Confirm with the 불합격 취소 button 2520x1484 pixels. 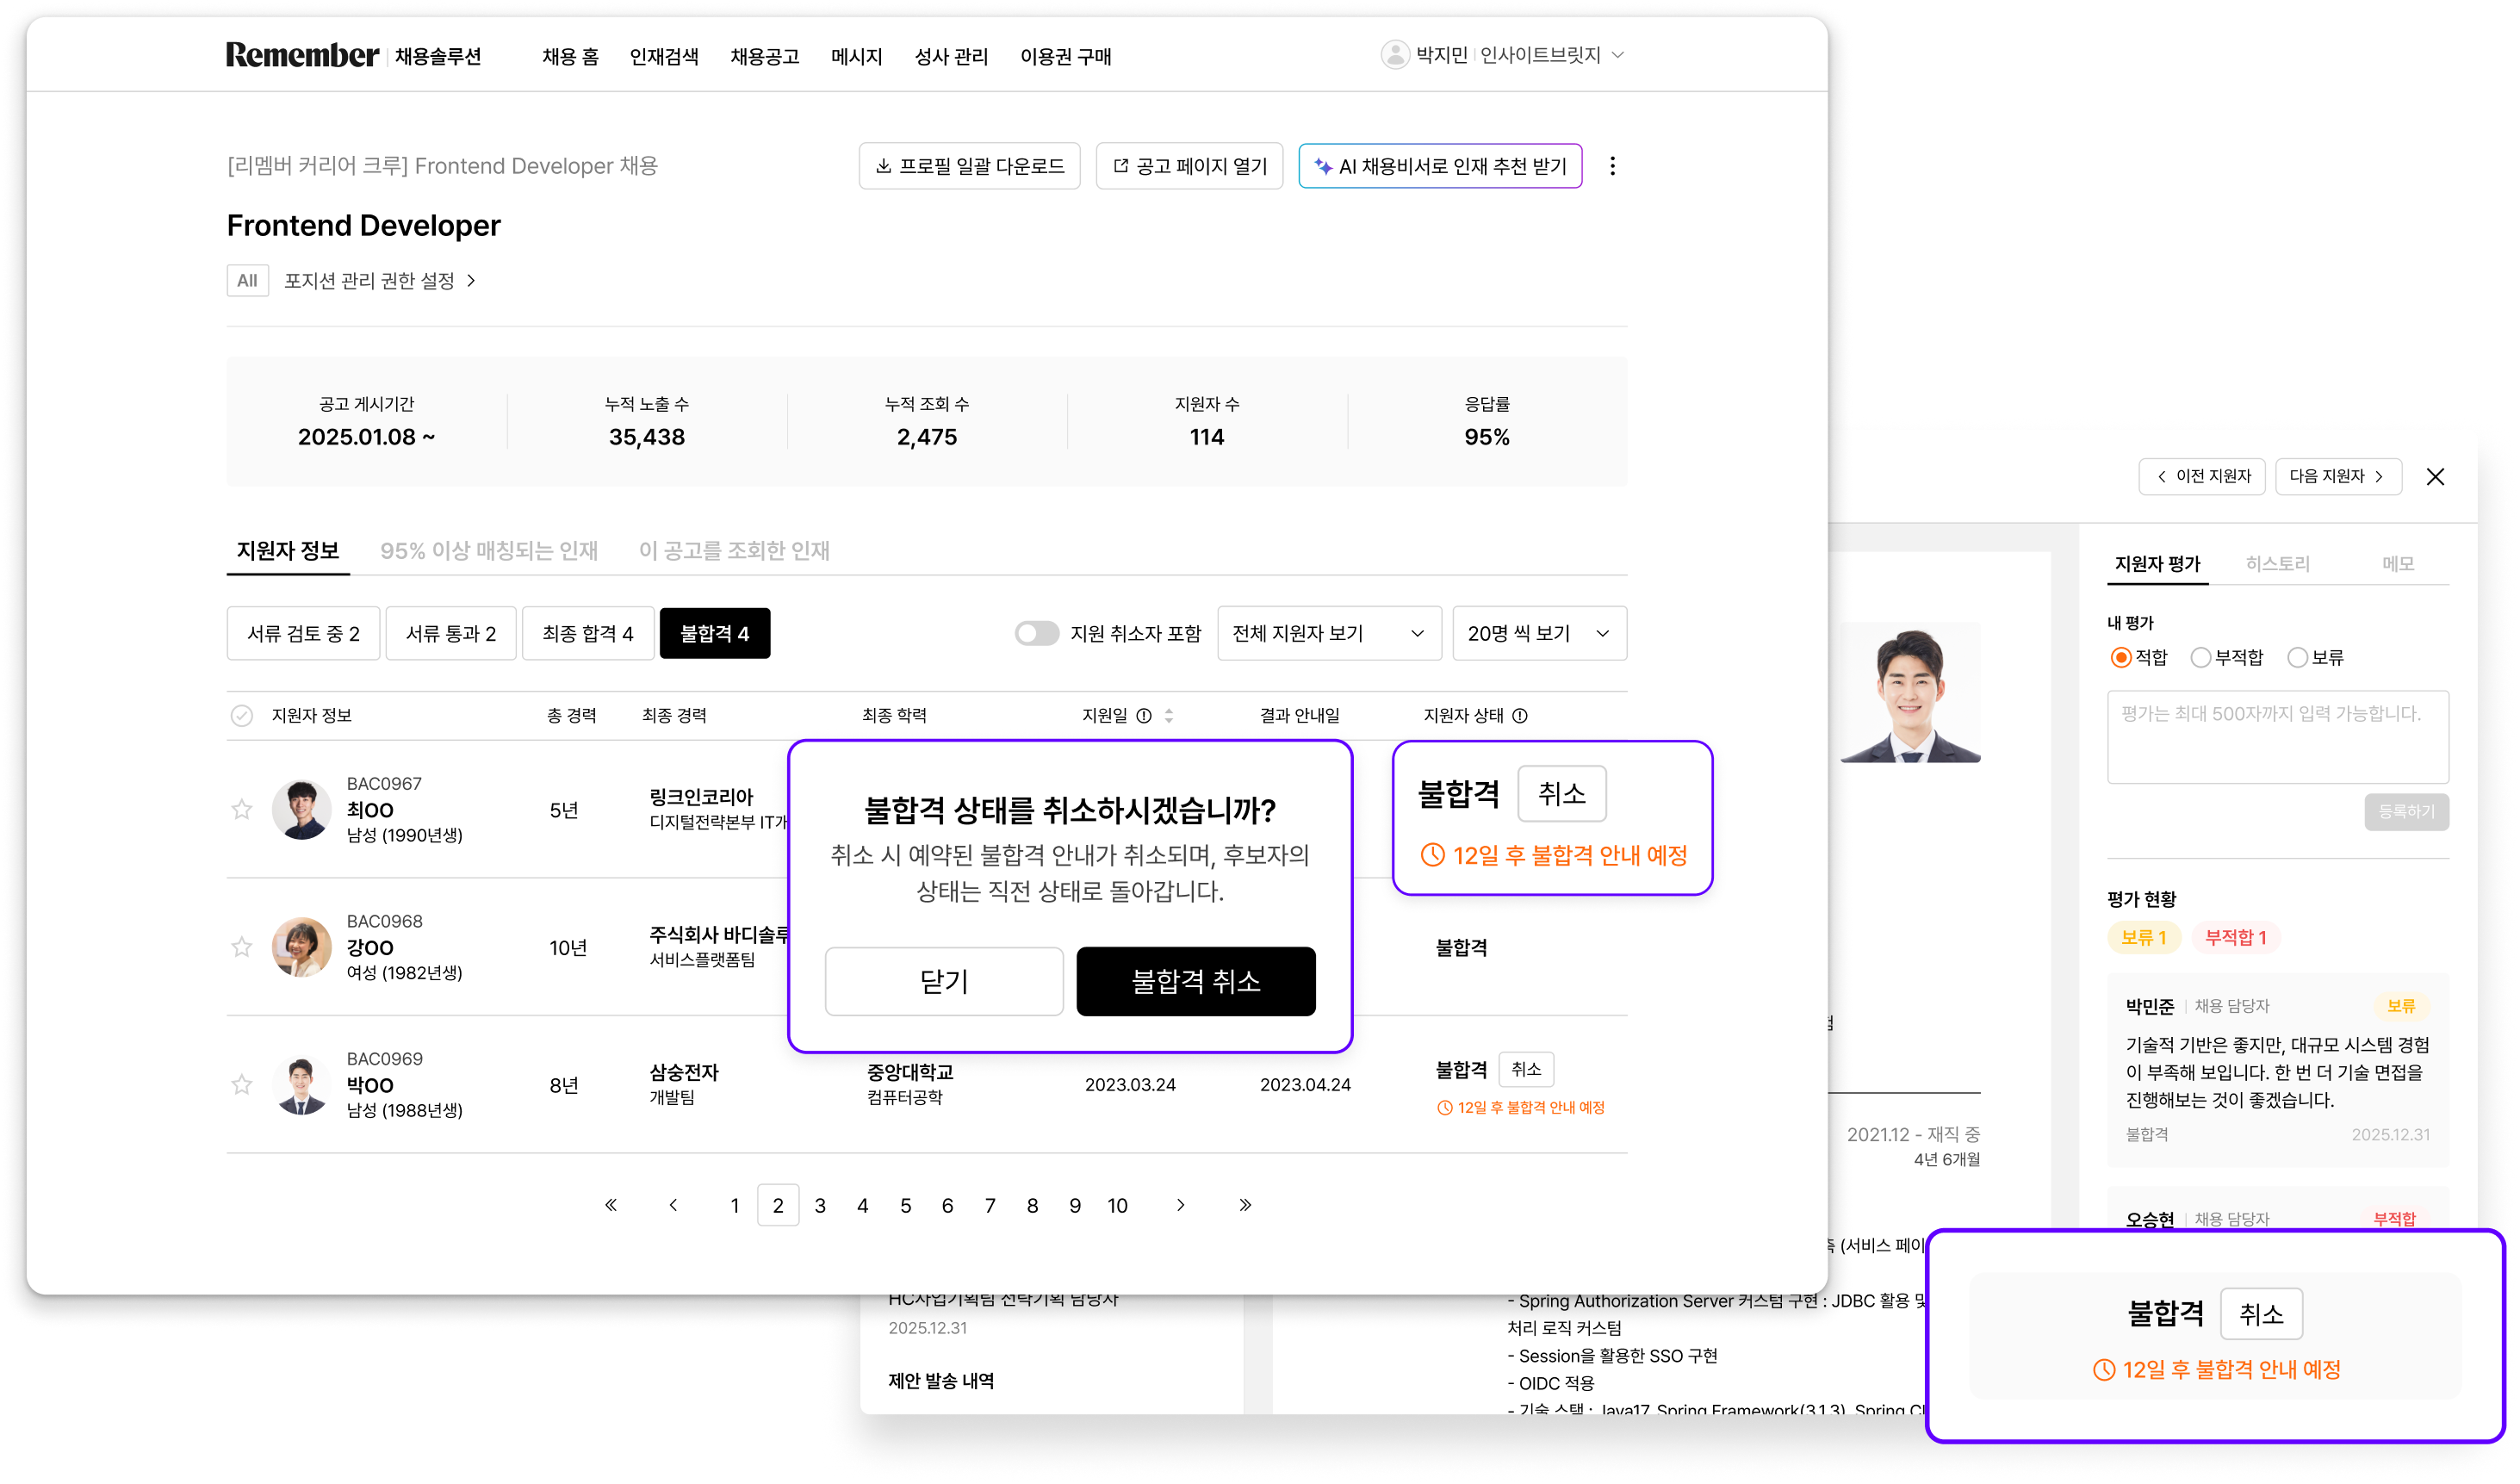point(1195,981)
